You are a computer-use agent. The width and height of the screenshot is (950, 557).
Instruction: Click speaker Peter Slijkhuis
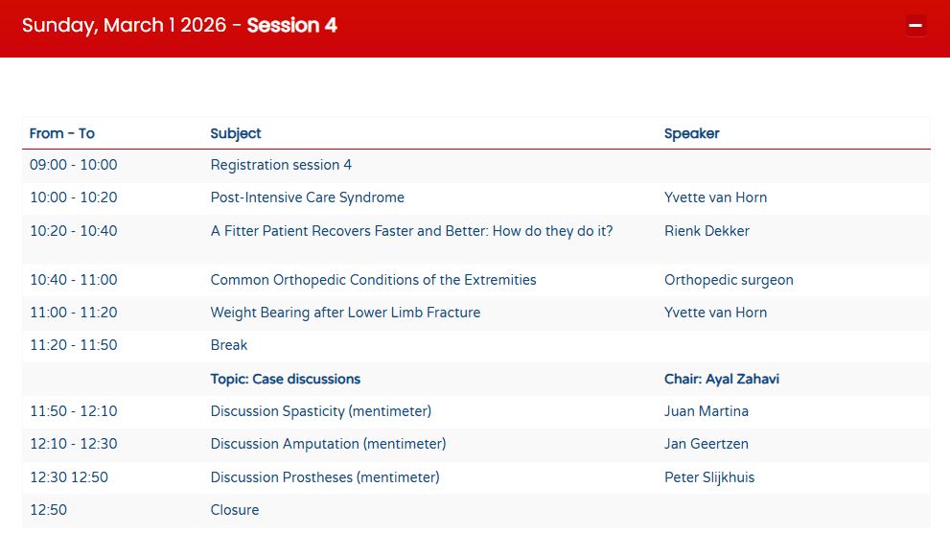pos(709,477)
